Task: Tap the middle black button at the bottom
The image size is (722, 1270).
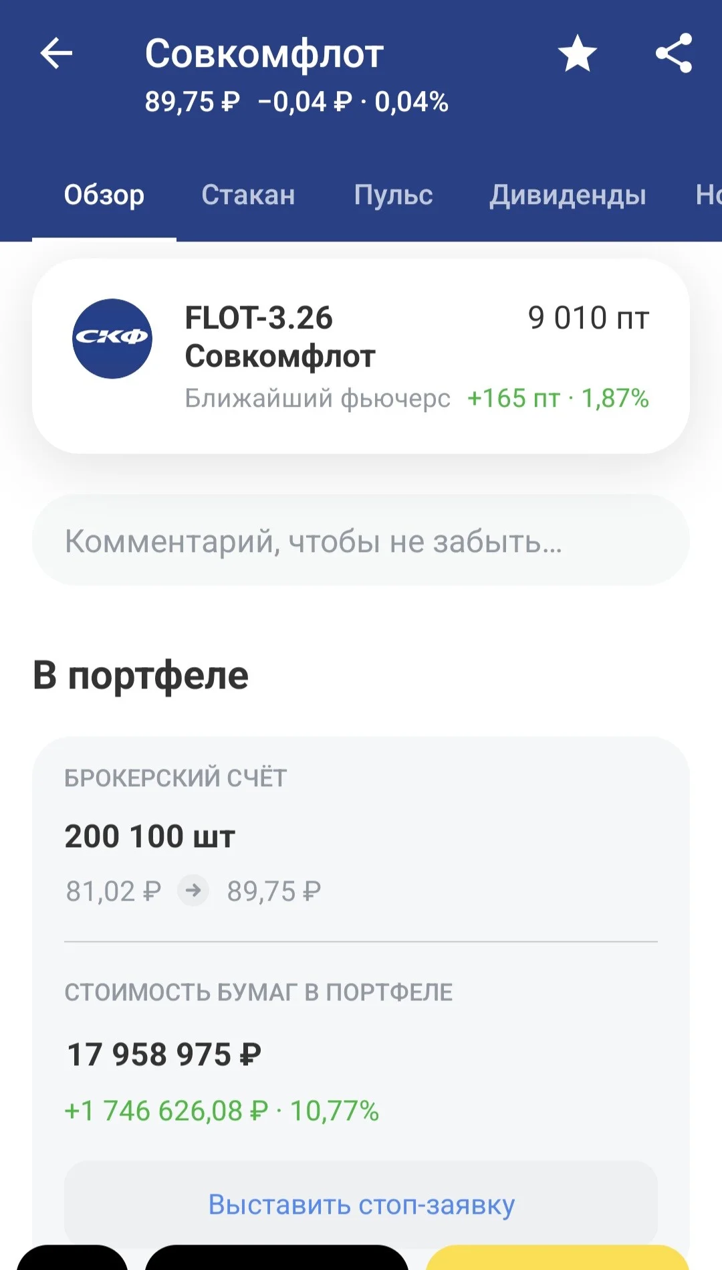Action: [x=276, y=1258]
